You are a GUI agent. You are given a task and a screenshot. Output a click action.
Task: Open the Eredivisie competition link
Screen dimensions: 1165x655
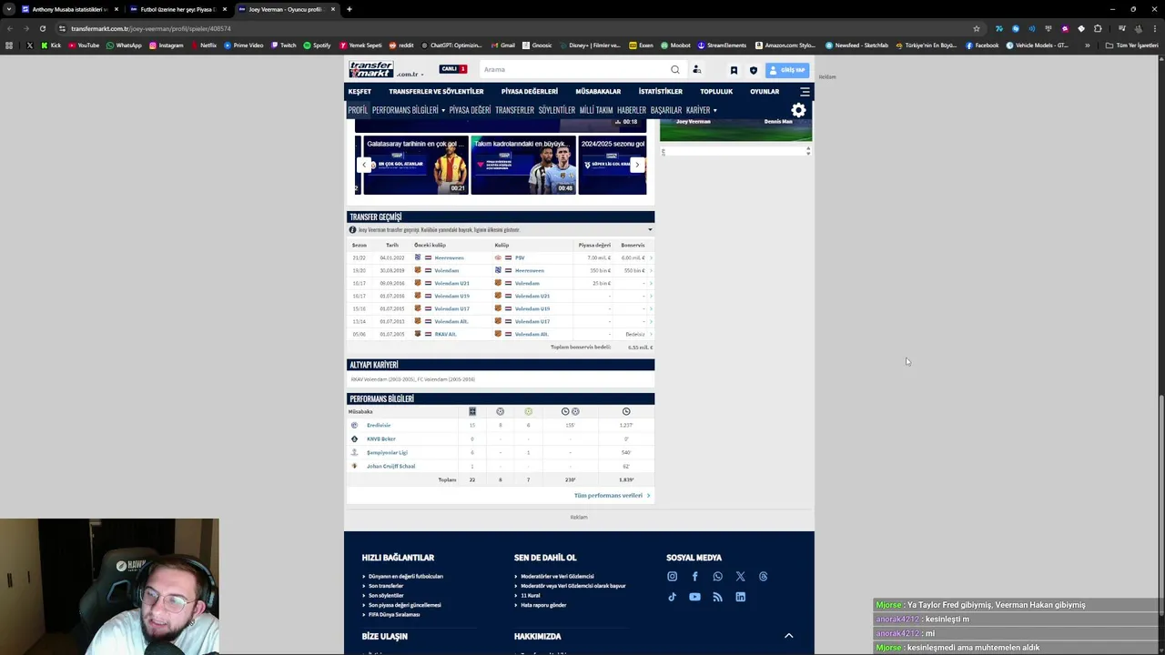click(x=379, y=425)
